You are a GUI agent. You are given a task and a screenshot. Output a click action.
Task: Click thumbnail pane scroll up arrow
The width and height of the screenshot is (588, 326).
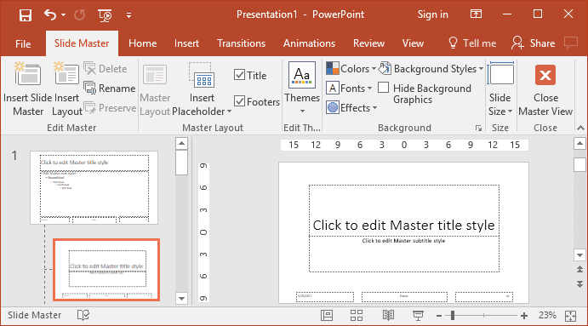tap(181, 143)
